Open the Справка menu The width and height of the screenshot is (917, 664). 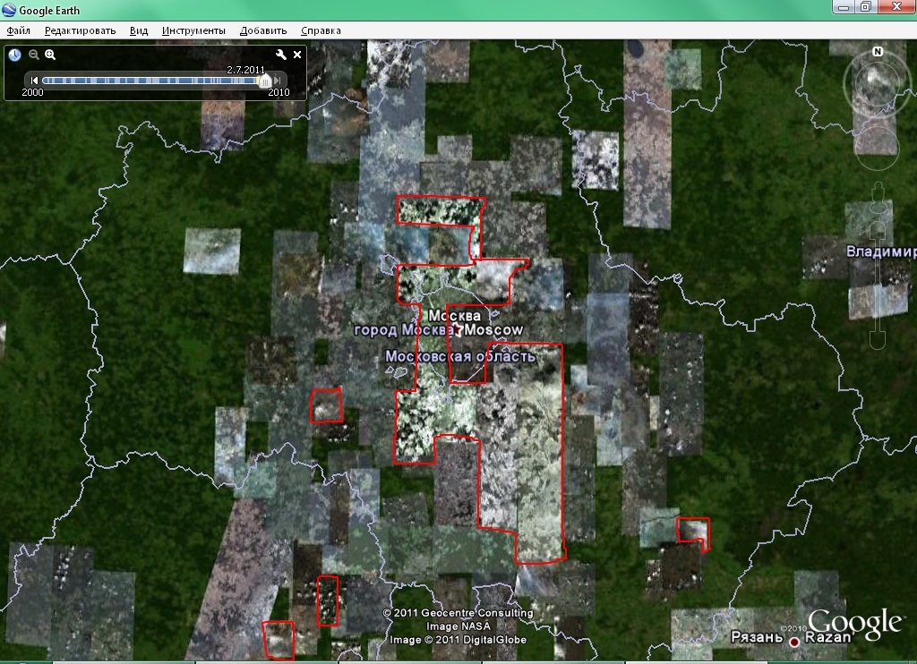(321, 30)
